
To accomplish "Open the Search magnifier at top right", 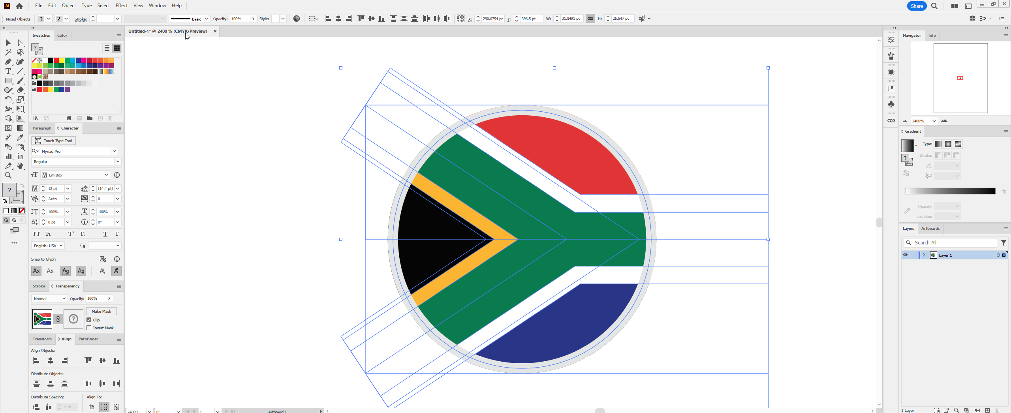I will pos(934,6).
